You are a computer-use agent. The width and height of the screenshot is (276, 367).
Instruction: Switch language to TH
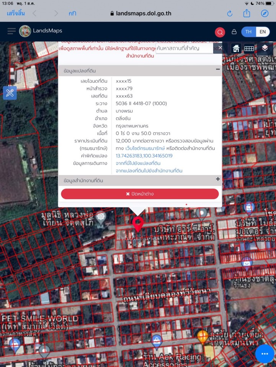pyautogui.click(x=248, y=32)
